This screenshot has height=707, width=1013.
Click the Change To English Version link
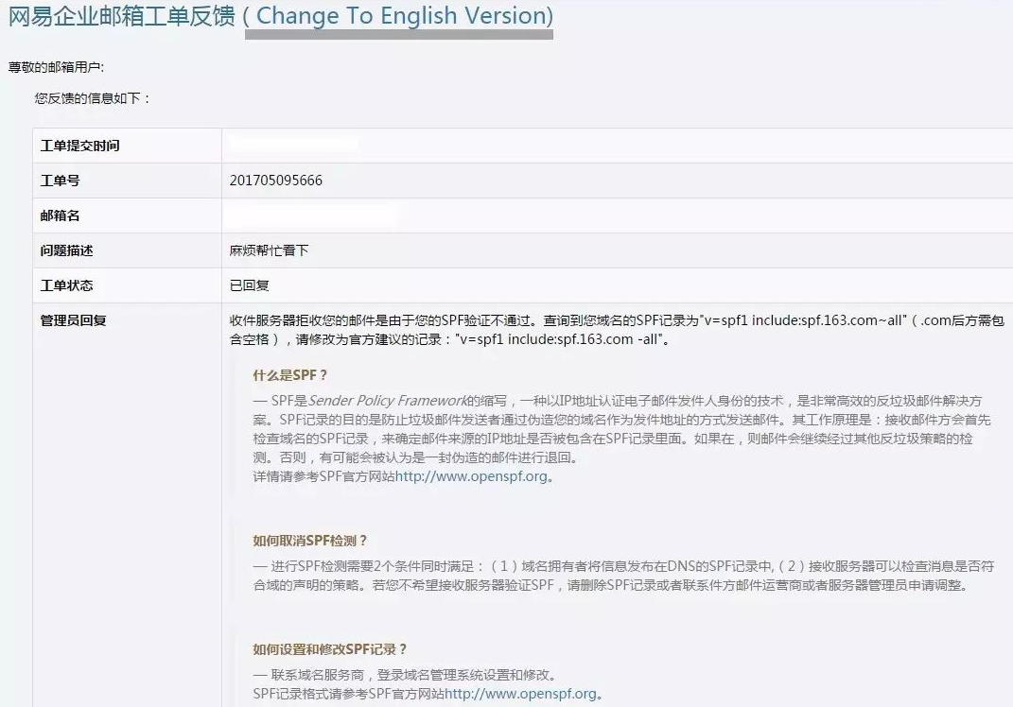397,15
